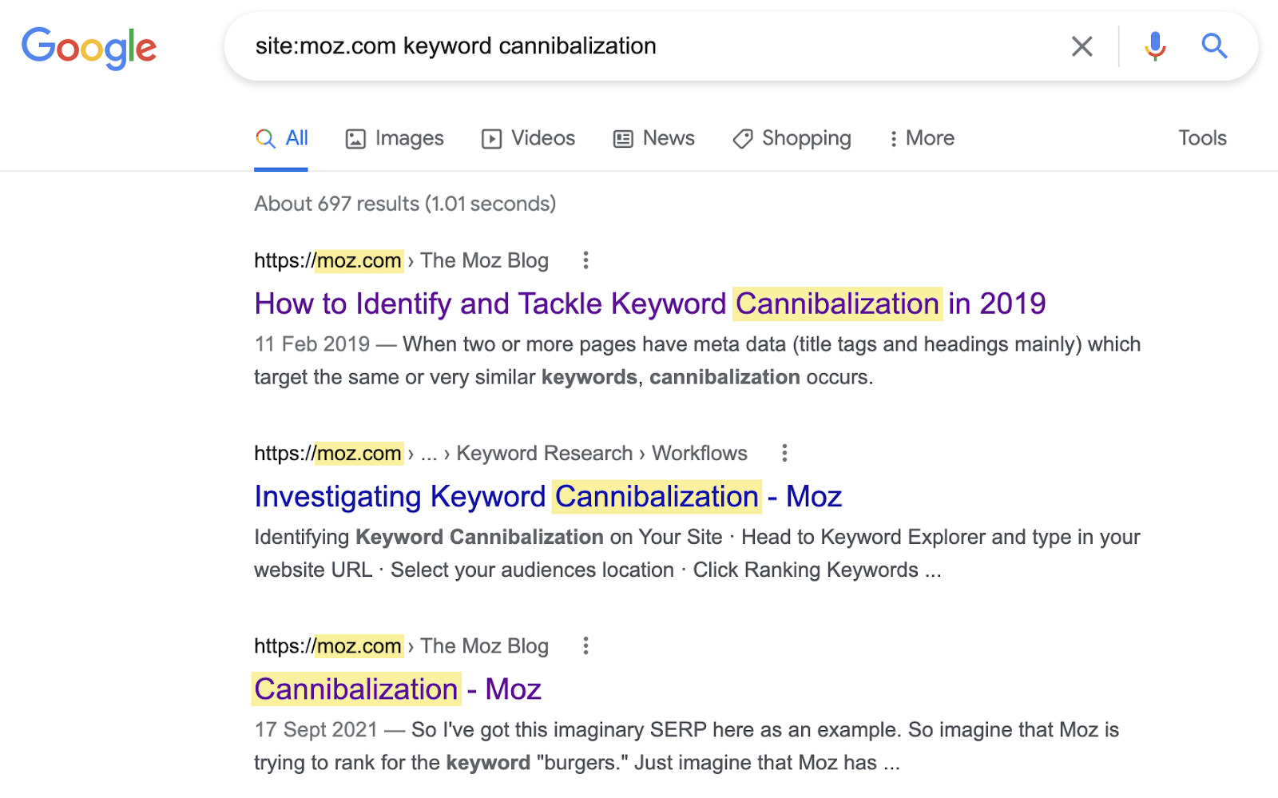Open three-dot menu for third result
The height and width of the screenshot is (798, 1278).
[585, 645]
